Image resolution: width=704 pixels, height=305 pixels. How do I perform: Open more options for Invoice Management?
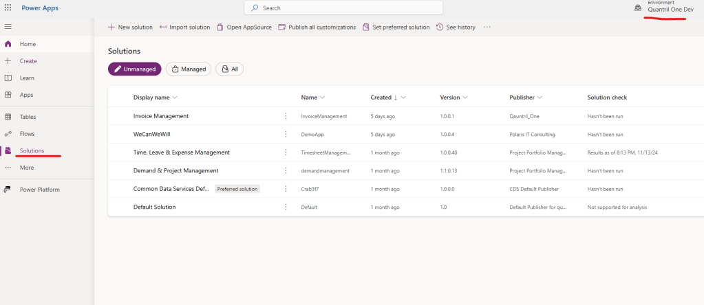tap(286, 116)
